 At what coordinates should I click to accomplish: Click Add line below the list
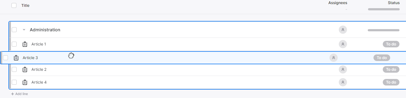click(19, 94)
